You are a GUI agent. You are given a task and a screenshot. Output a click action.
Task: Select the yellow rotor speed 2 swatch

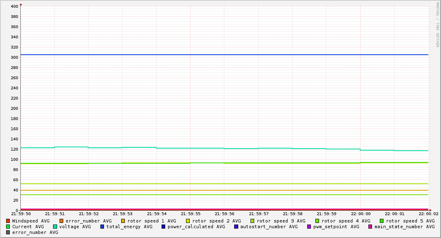(188, 221)
